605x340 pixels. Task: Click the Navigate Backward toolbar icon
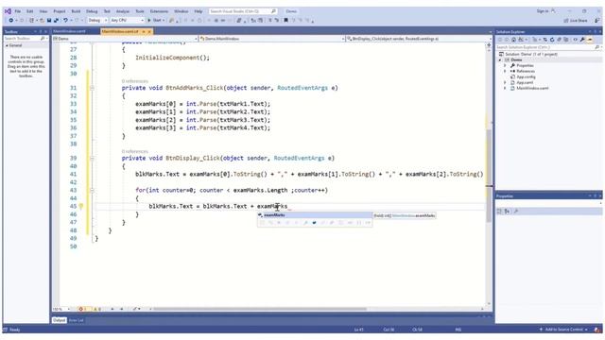[x=11, y=20]
